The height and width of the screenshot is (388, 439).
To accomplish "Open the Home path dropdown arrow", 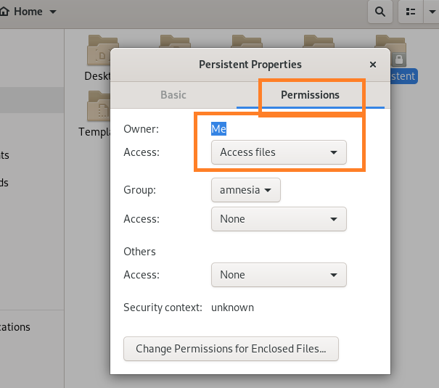I will pyautogui.click(x=54, y=12).
